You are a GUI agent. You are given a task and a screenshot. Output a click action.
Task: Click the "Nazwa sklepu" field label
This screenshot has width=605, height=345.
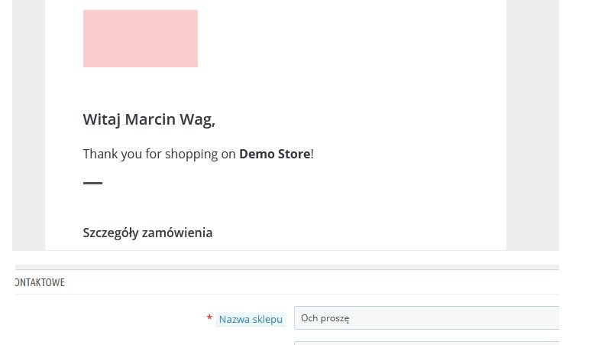(251, 319)
